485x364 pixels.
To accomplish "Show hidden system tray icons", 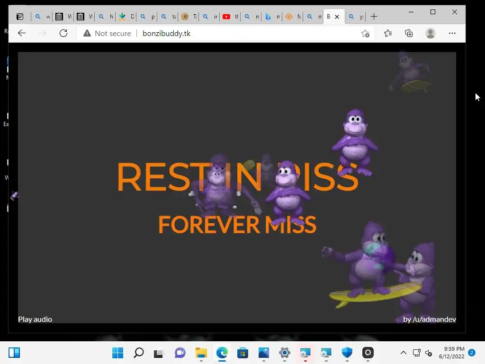I will [x=404, y=353].
